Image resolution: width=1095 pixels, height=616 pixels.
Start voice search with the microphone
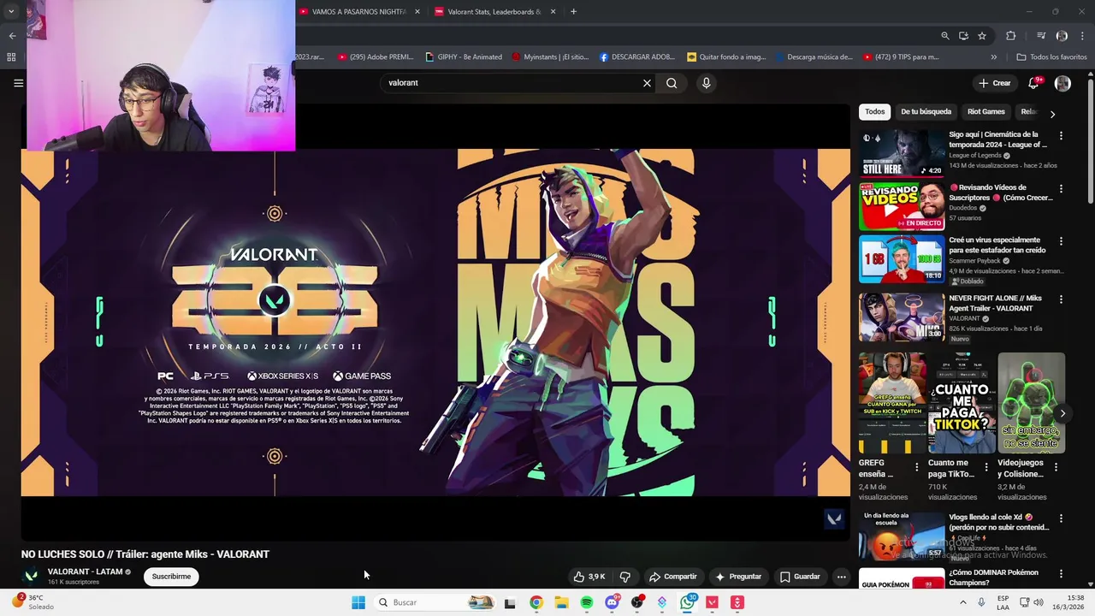[x=706, y=83]
